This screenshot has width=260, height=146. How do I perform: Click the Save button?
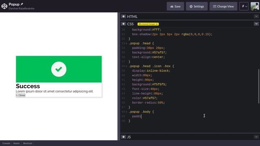pos(175,6)
